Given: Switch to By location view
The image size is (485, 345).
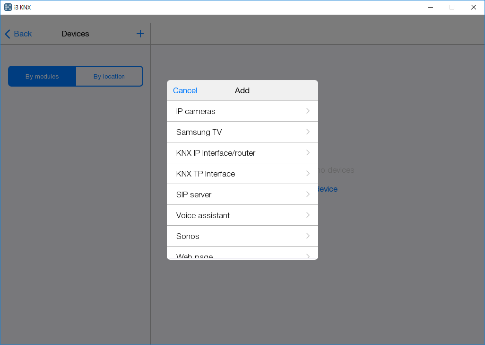Looking at the screenshot, I should pos(109,76).
